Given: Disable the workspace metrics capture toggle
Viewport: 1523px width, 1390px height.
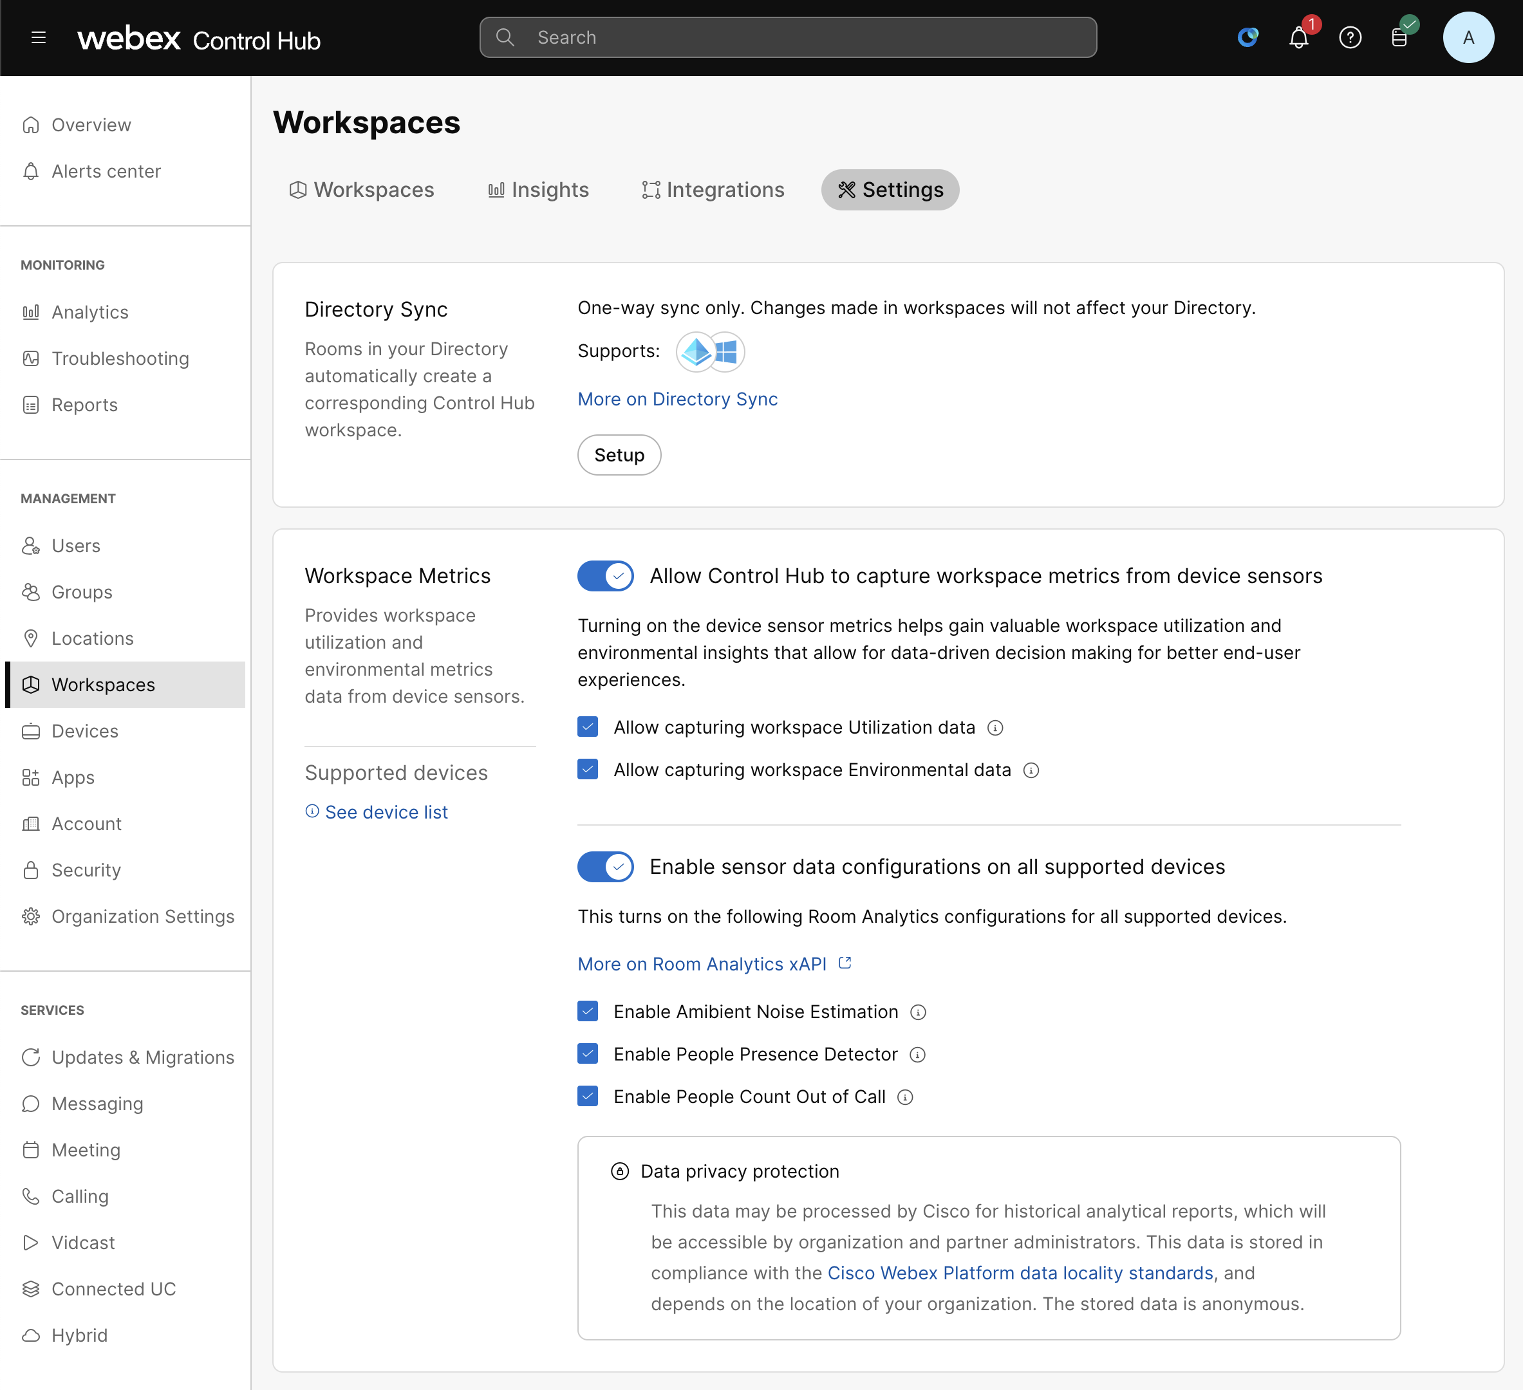Looking at the screenshot, I should pyautogui.click(x=605, y=576).
